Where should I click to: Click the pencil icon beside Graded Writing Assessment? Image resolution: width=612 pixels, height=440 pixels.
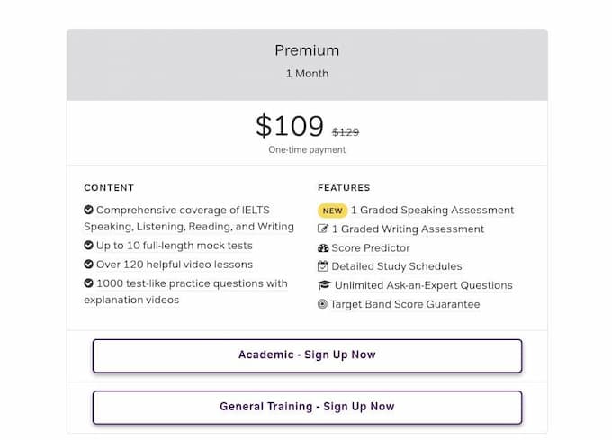[x=323, y=229]
